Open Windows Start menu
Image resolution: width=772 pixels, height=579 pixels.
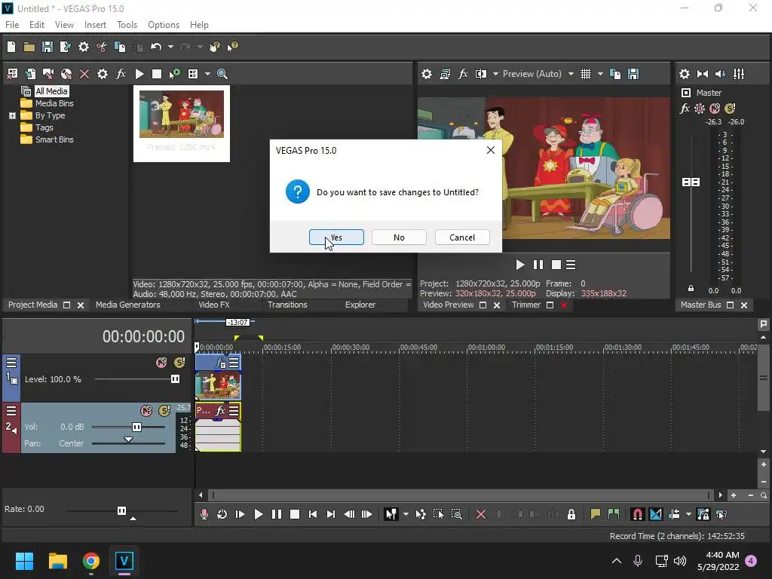pos(24,561)
